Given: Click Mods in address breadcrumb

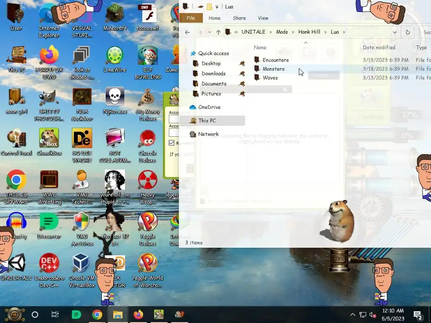Looking at the screenshot, I should pyautogui.click(x=282, y=32).
